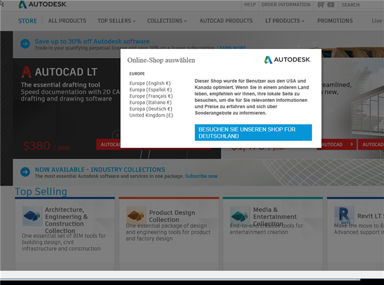Click the Media & Entertainment Collection icon

[x=239, y=215]
